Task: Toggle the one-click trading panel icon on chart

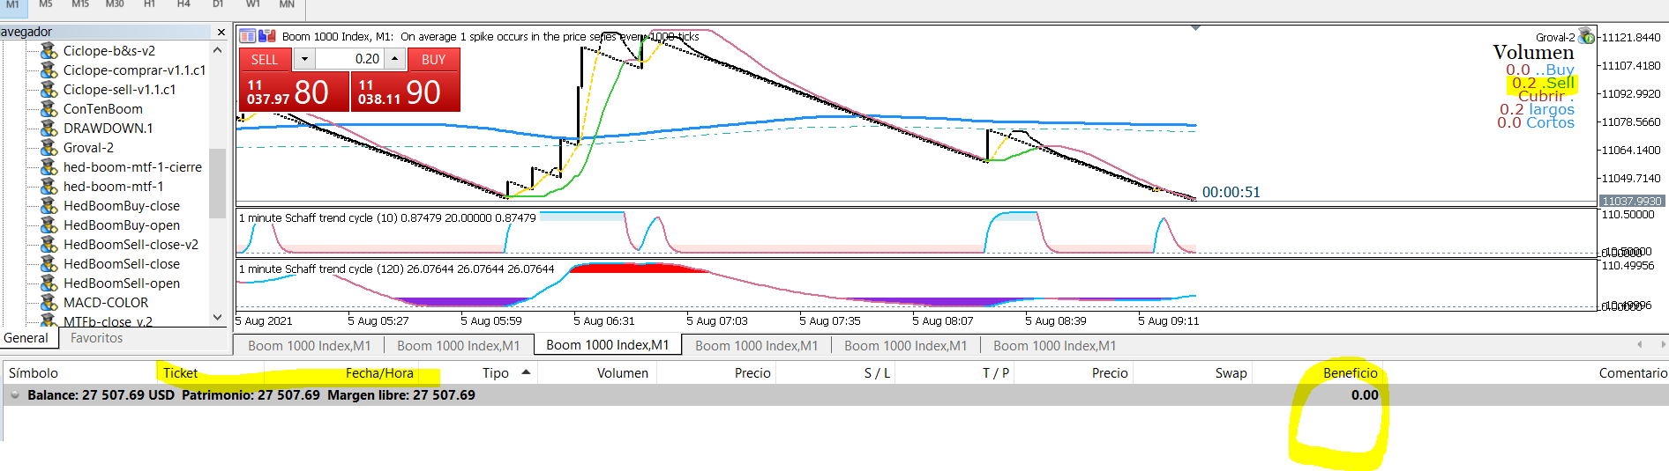Action: tap(247, 36)
